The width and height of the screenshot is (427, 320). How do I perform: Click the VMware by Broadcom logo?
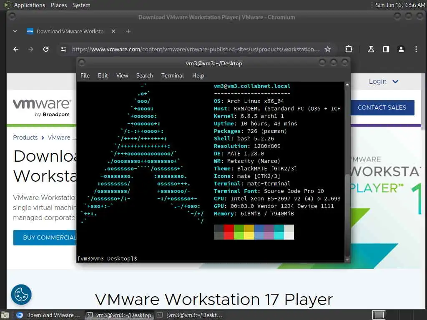42,108
